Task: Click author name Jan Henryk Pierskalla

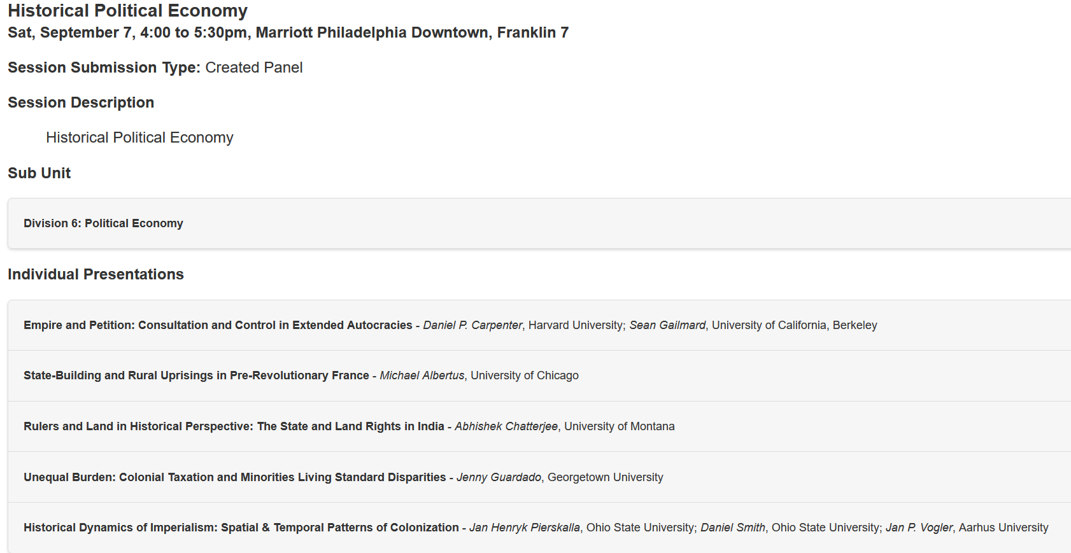Action: pyautogui.click(x=525, y=528)
